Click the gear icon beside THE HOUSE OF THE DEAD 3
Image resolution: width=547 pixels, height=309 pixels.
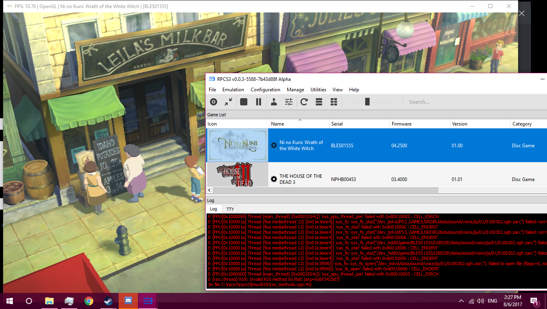pos(274,179)
